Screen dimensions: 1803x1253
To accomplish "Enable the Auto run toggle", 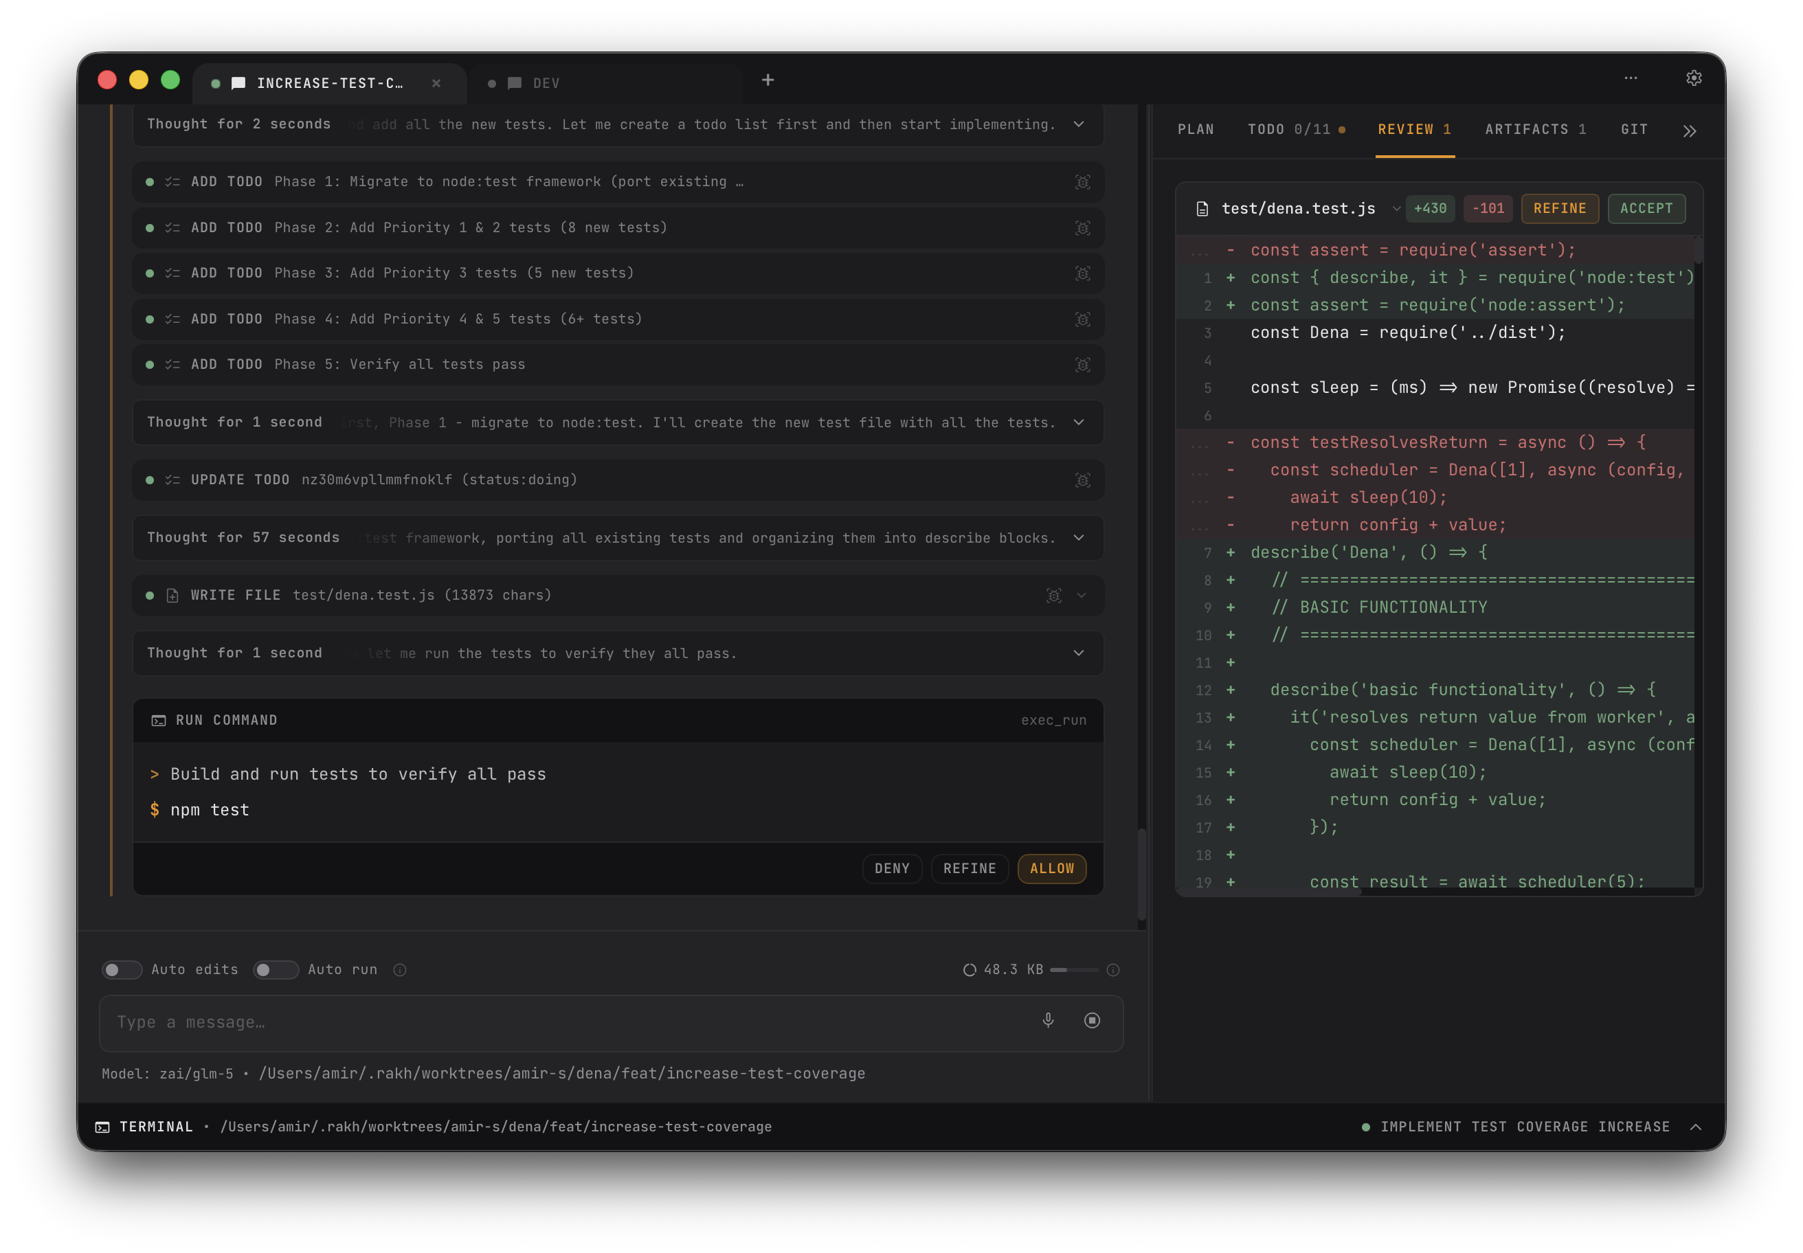I will pyautogui.click(x=275, y=969).
